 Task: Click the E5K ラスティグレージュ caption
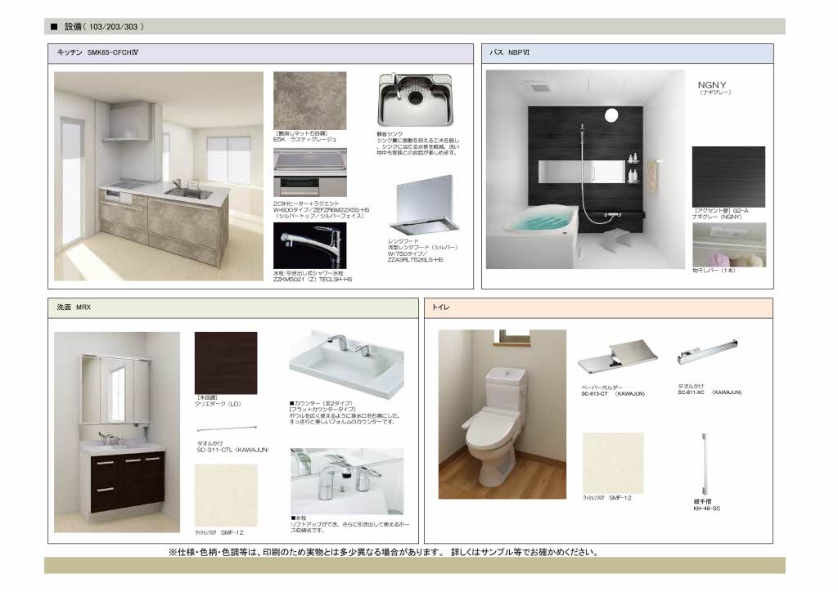[x=304, y=136]
